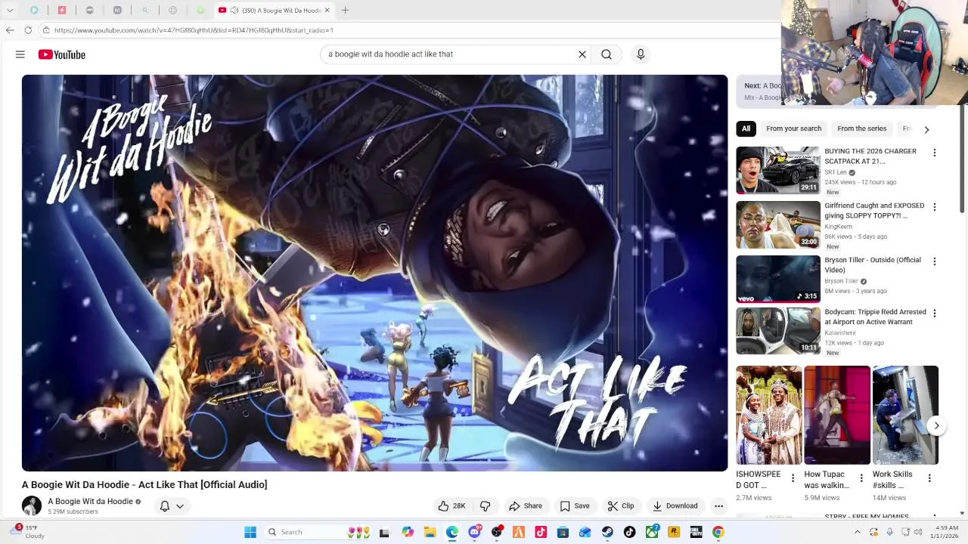Open File Explorer from taskbar

430,532
